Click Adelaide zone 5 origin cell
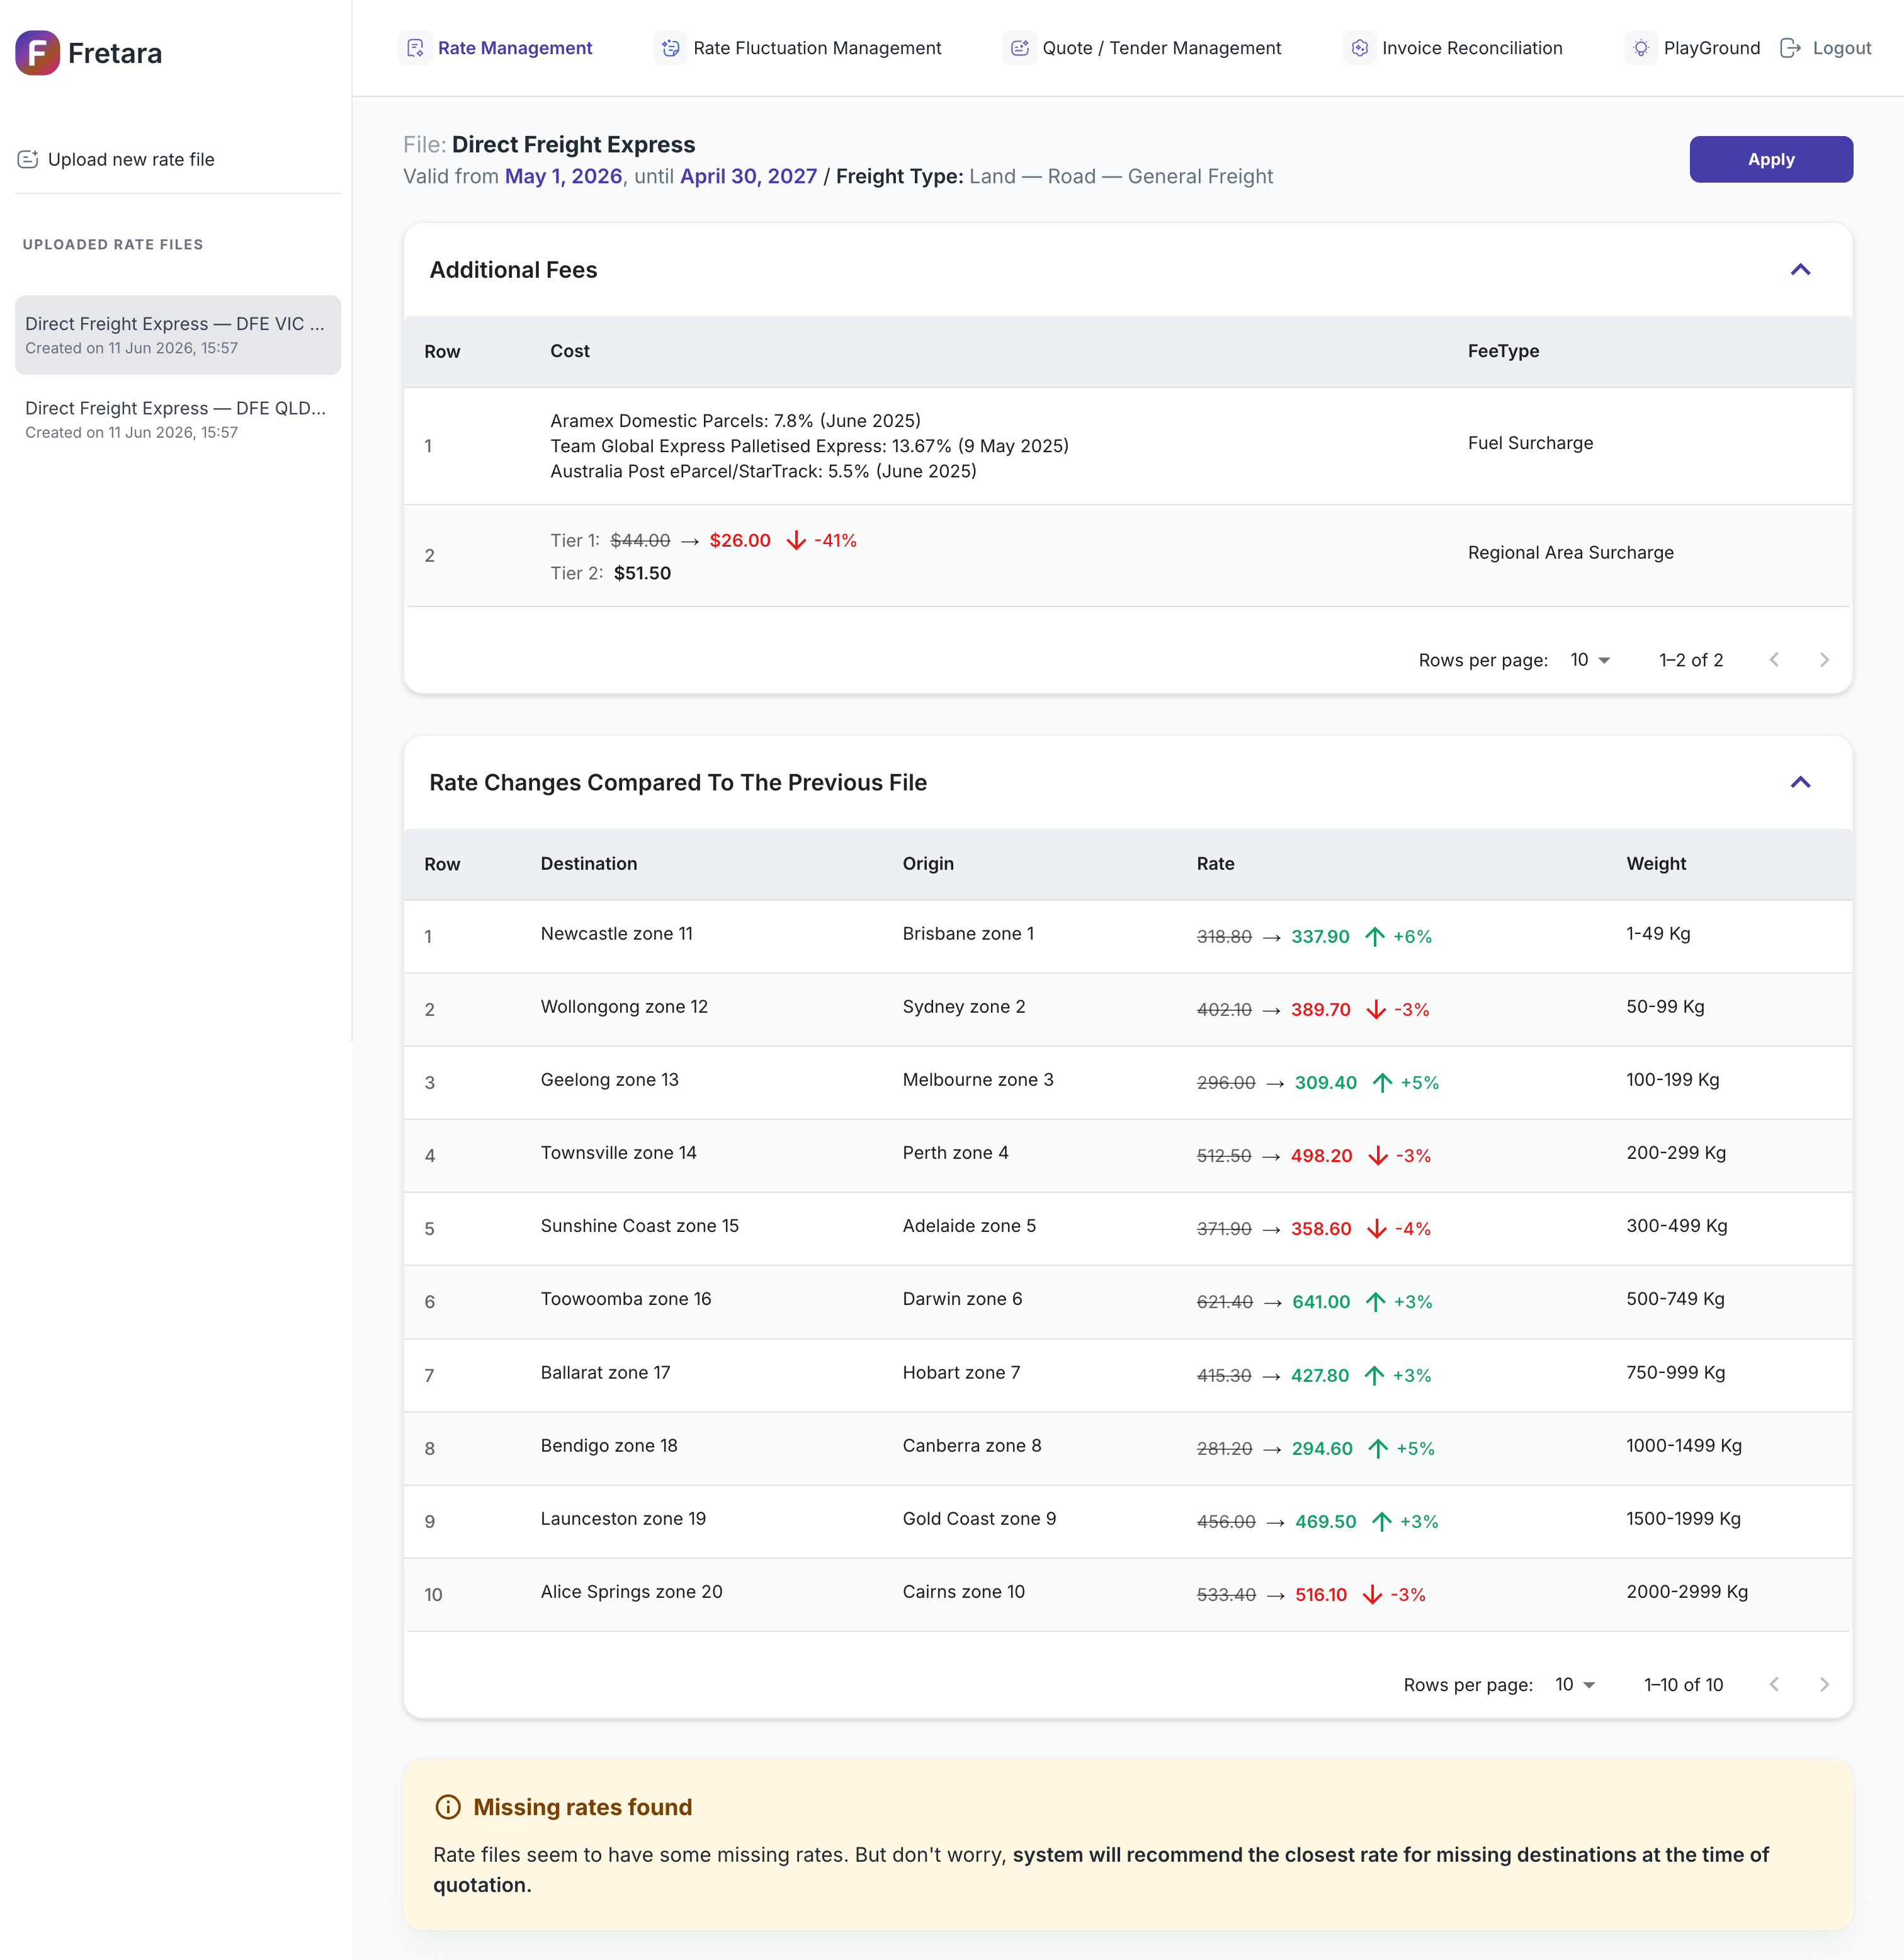Image resolution: width=1904 pixels, height=1960 pixels. click(969, 1226)
